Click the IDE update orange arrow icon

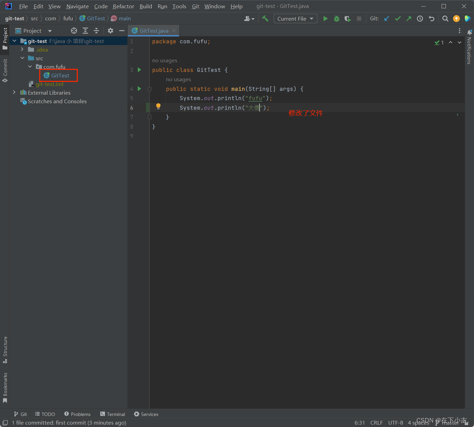pos(456,19)
